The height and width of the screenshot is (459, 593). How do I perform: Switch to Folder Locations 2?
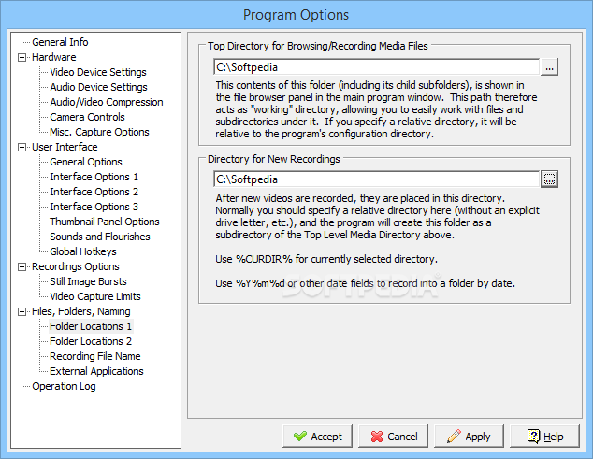point(91,341)
